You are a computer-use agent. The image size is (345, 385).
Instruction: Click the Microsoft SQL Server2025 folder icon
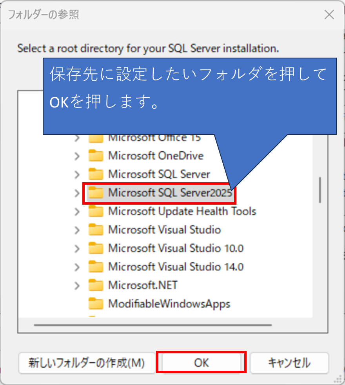(96, 192)
